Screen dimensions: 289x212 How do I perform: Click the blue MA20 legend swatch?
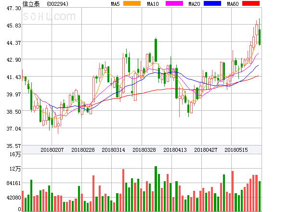point(212,3)
